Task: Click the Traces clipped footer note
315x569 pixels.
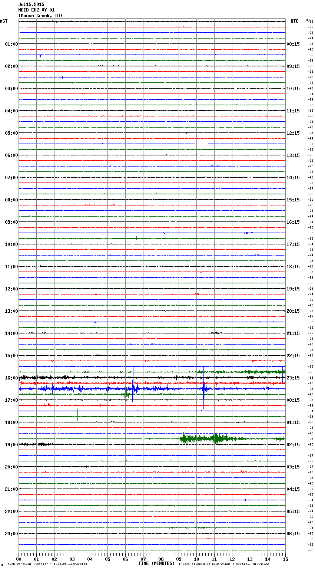Action: point(224,564)
